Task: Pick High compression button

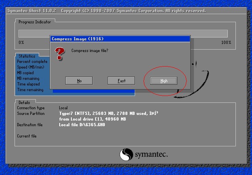Action: point(164,81)
